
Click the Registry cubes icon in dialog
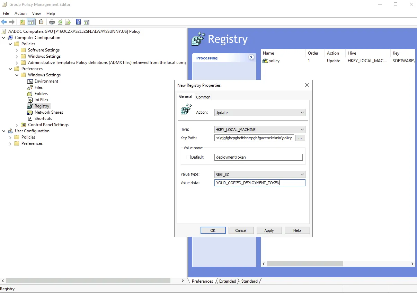pos(186,109)
